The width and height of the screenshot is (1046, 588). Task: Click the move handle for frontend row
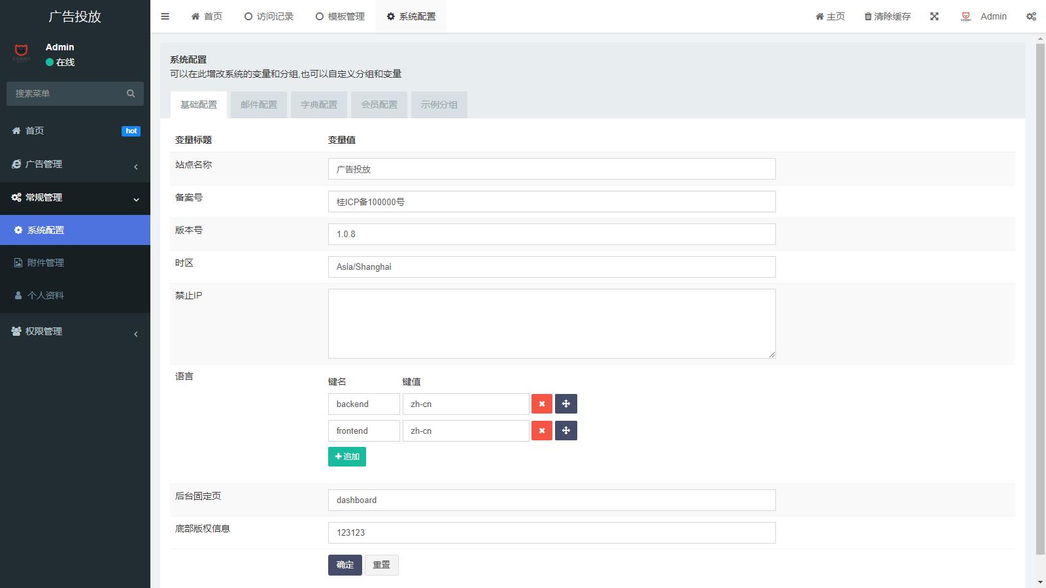point(565,431)
